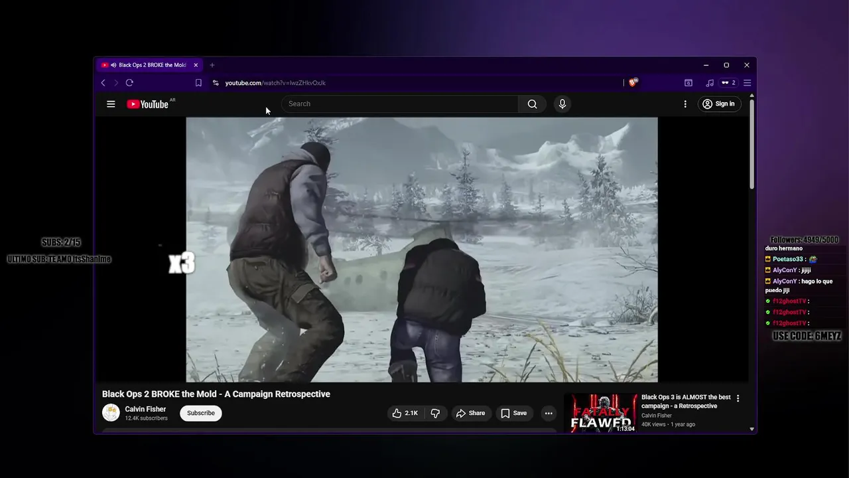849x478 pixels.
Task: Click Calvin Fisher under recommended video
Action: click(657, 416)
